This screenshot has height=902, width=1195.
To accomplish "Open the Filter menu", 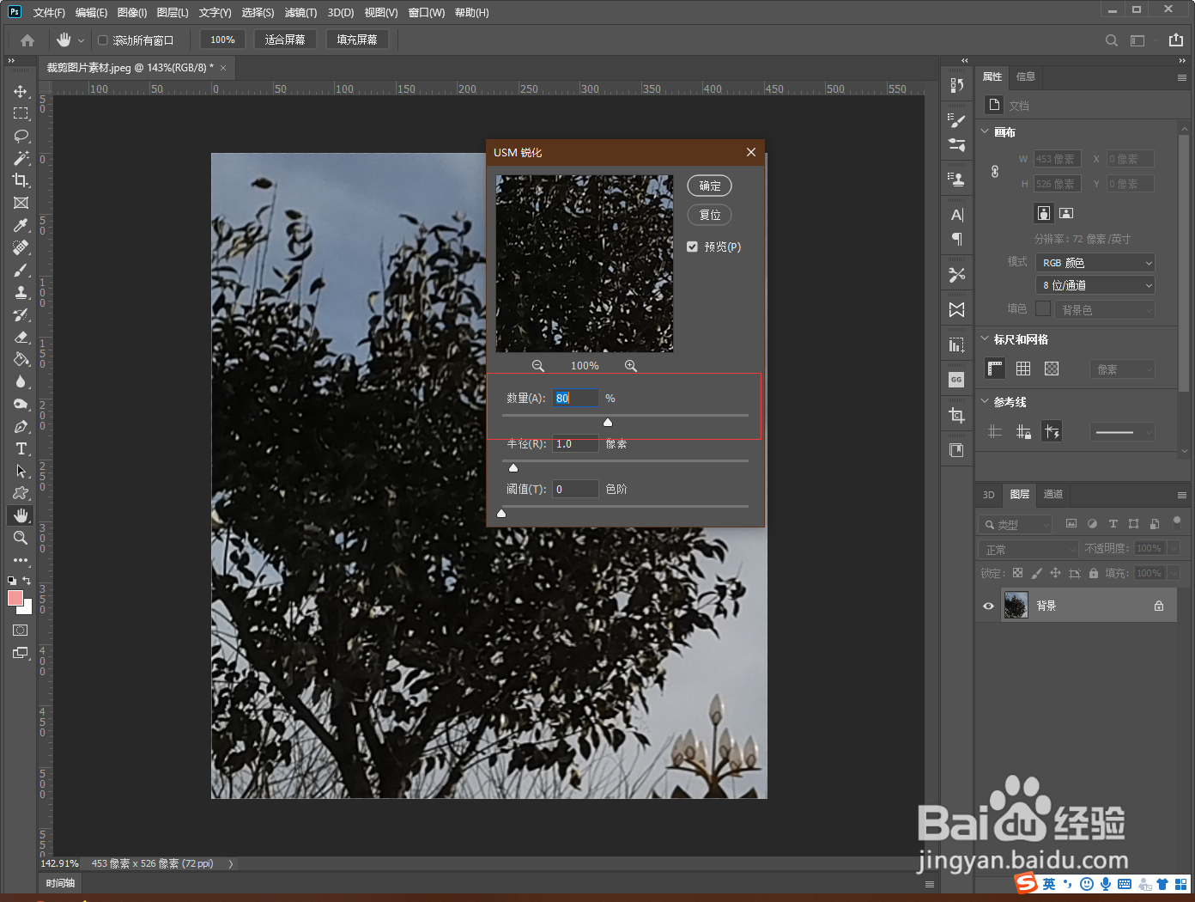I will pos(300,13).
